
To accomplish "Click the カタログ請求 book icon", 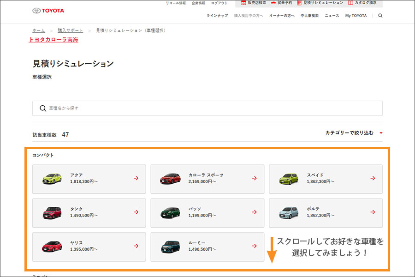I will (x=350, y=3).
